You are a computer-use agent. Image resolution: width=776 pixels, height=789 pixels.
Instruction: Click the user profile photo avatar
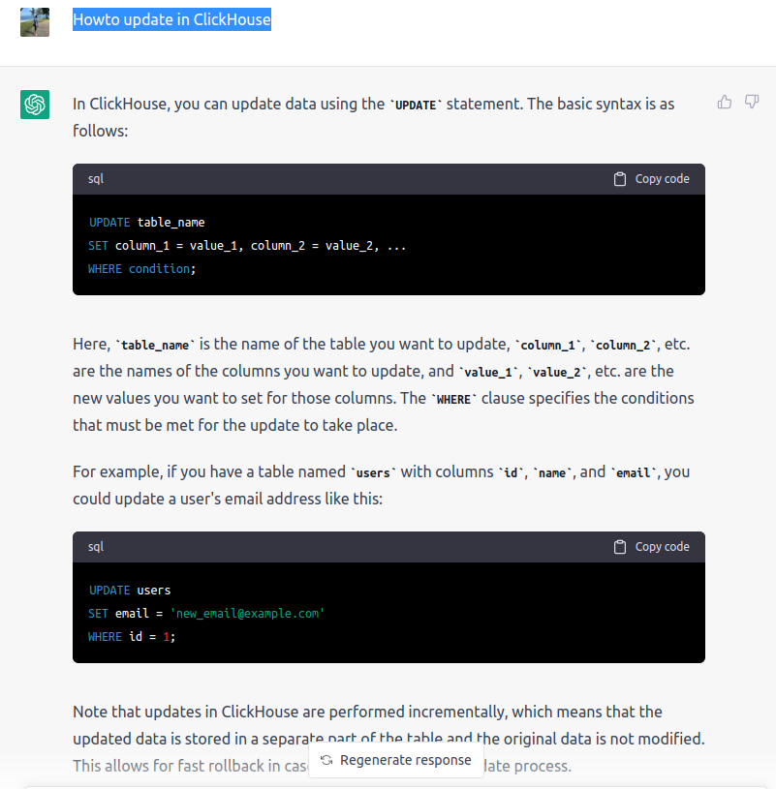coord(35,22)
